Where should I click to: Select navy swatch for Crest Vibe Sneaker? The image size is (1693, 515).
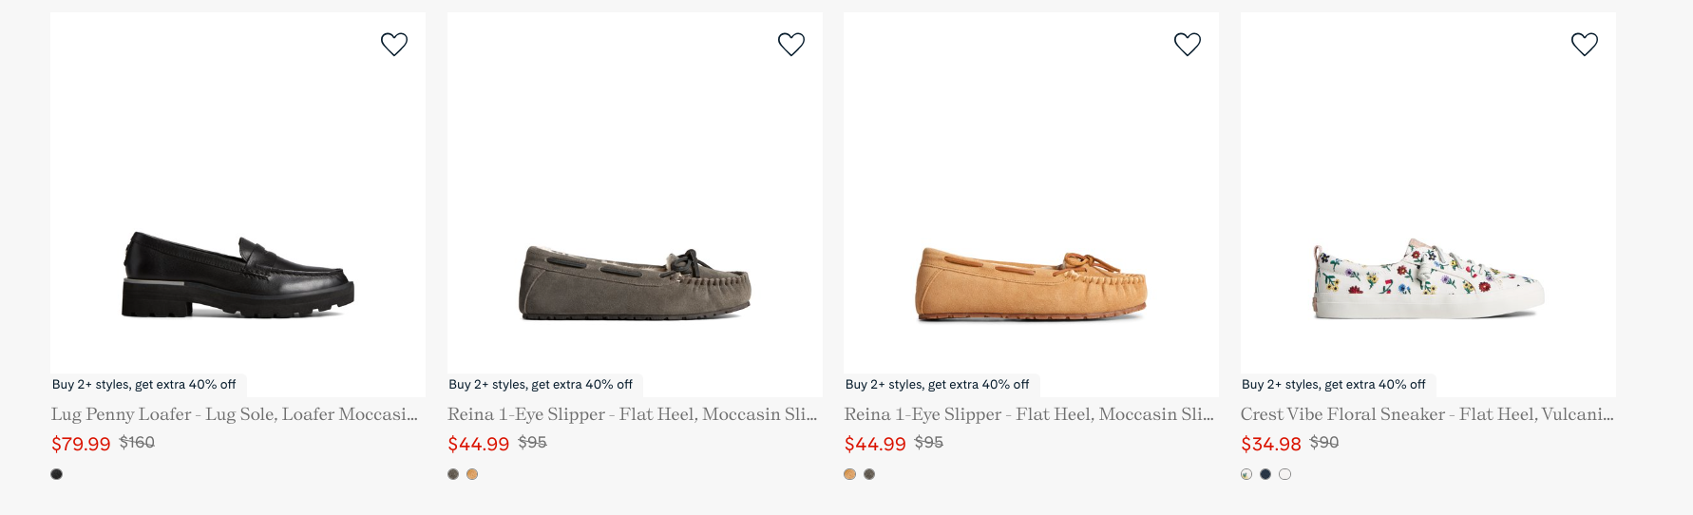pyautogui.click(x=1265, y=474)
